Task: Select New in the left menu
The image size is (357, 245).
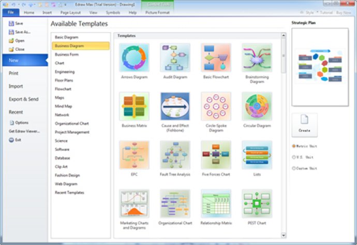Action: click(25, 60)
